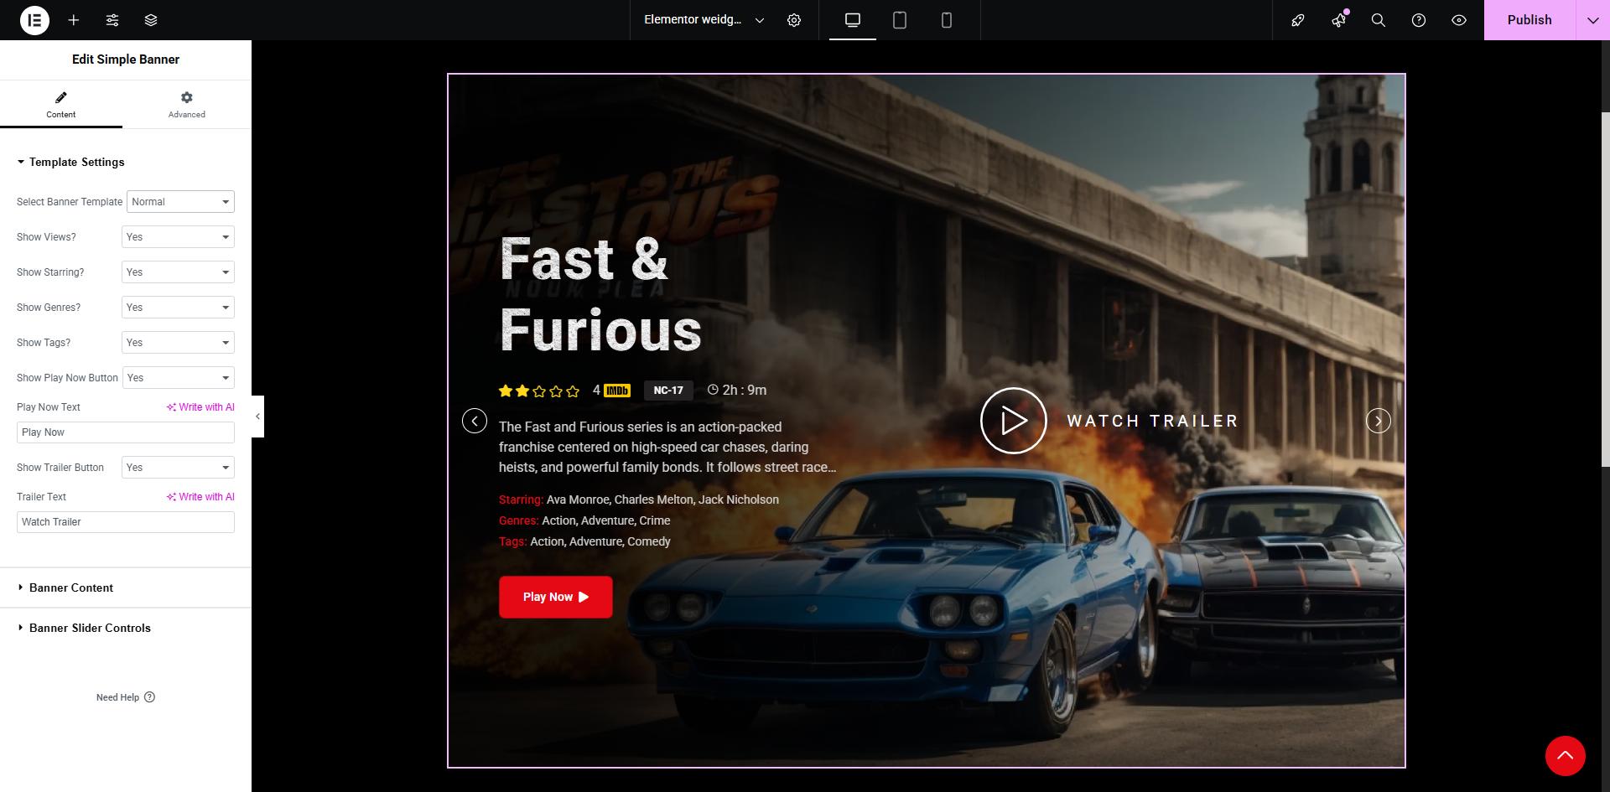The width and height of the screenshot is (1610, 792).
Task: Click the Tags line in banner
Action: 584,541
